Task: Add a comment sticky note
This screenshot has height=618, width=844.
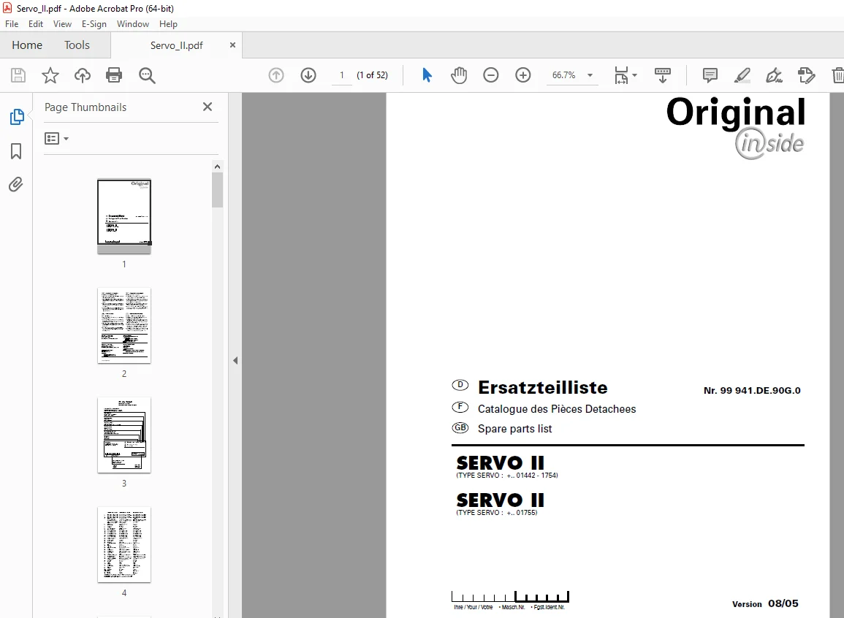Action: (x=710, y=75)
